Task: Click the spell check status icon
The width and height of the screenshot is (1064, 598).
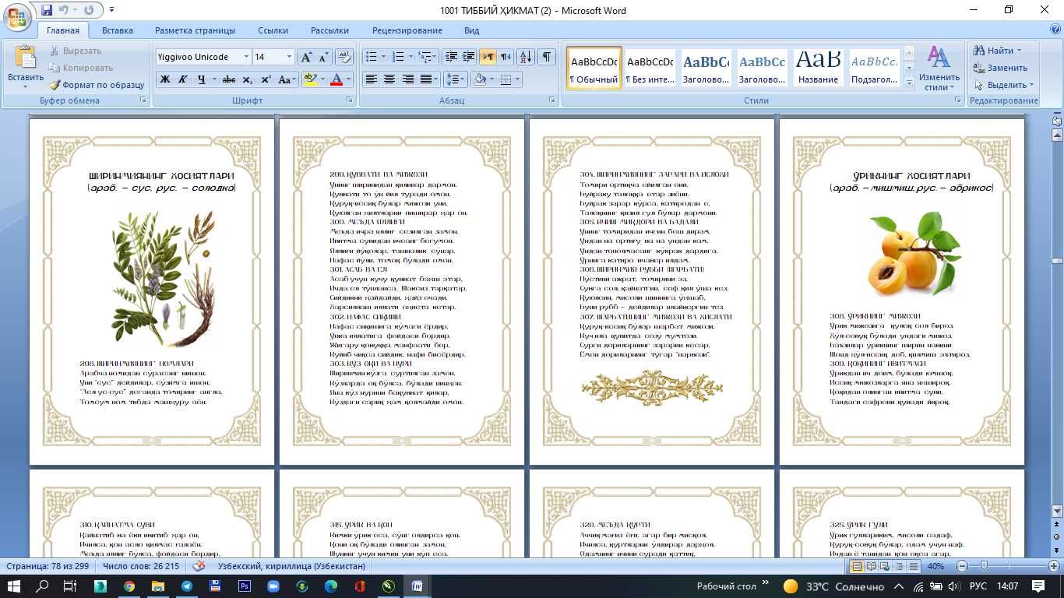Action: 199,566
